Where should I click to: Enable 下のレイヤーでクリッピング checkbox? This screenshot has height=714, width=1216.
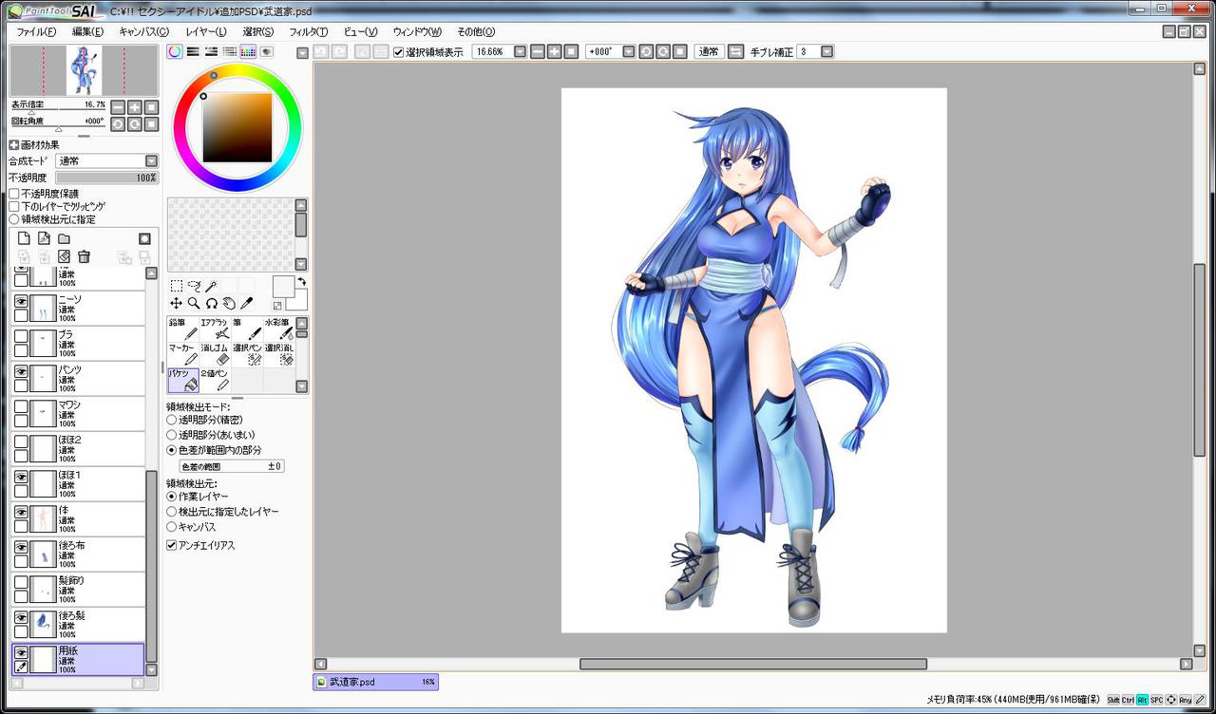pos(14,206)
